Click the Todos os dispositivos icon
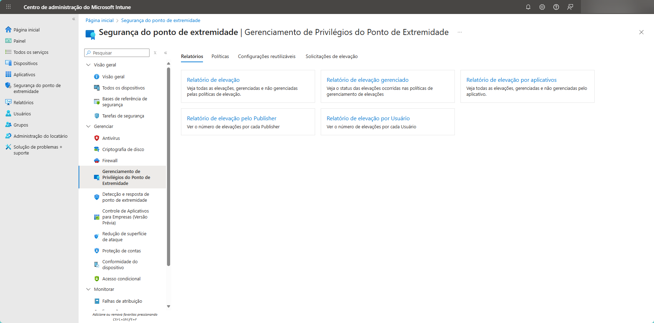 click(x=97, y=88)
